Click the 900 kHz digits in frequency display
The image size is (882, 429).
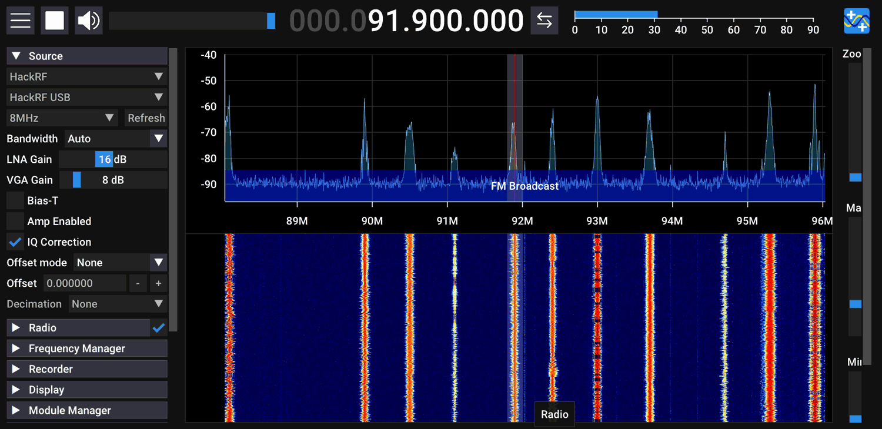click(x=439, y=21)
